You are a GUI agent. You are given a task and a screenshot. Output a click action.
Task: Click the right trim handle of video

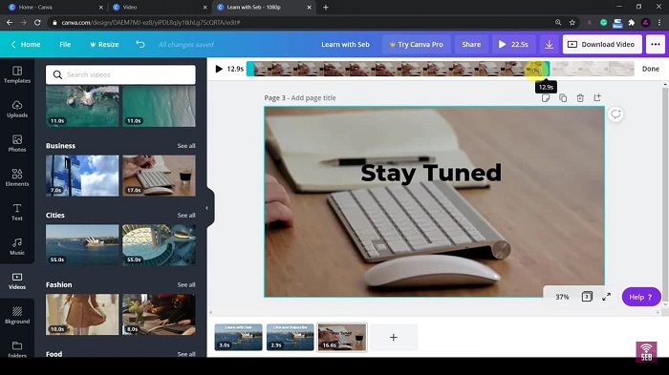(x=547, y=69)
